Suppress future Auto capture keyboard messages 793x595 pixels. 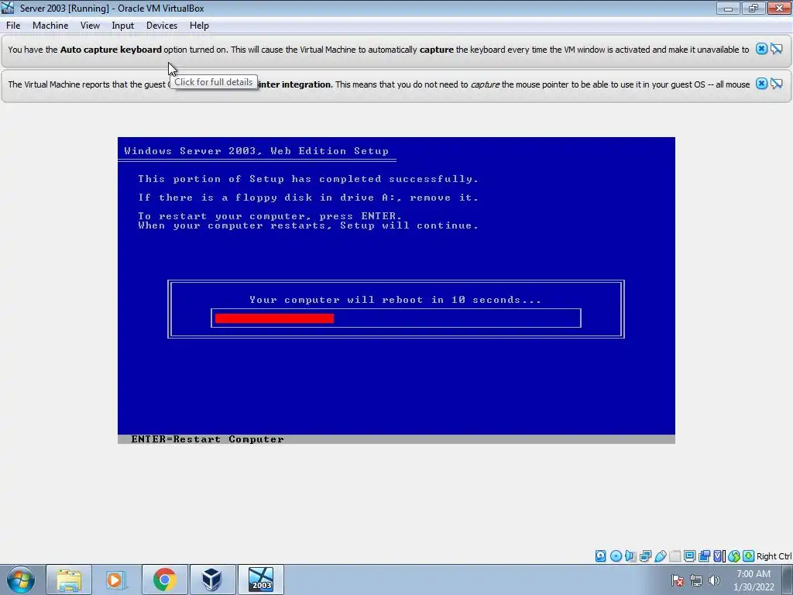[x=777, y=49]
